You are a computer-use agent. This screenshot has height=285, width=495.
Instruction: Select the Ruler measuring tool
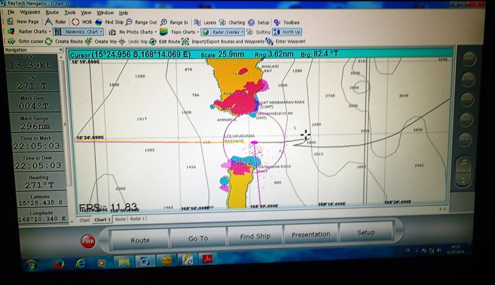pyautogui.click(x=49, y=22)
